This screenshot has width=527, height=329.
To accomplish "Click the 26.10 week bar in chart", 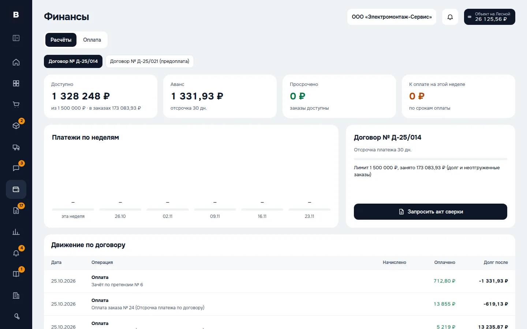I will (120, 209).
